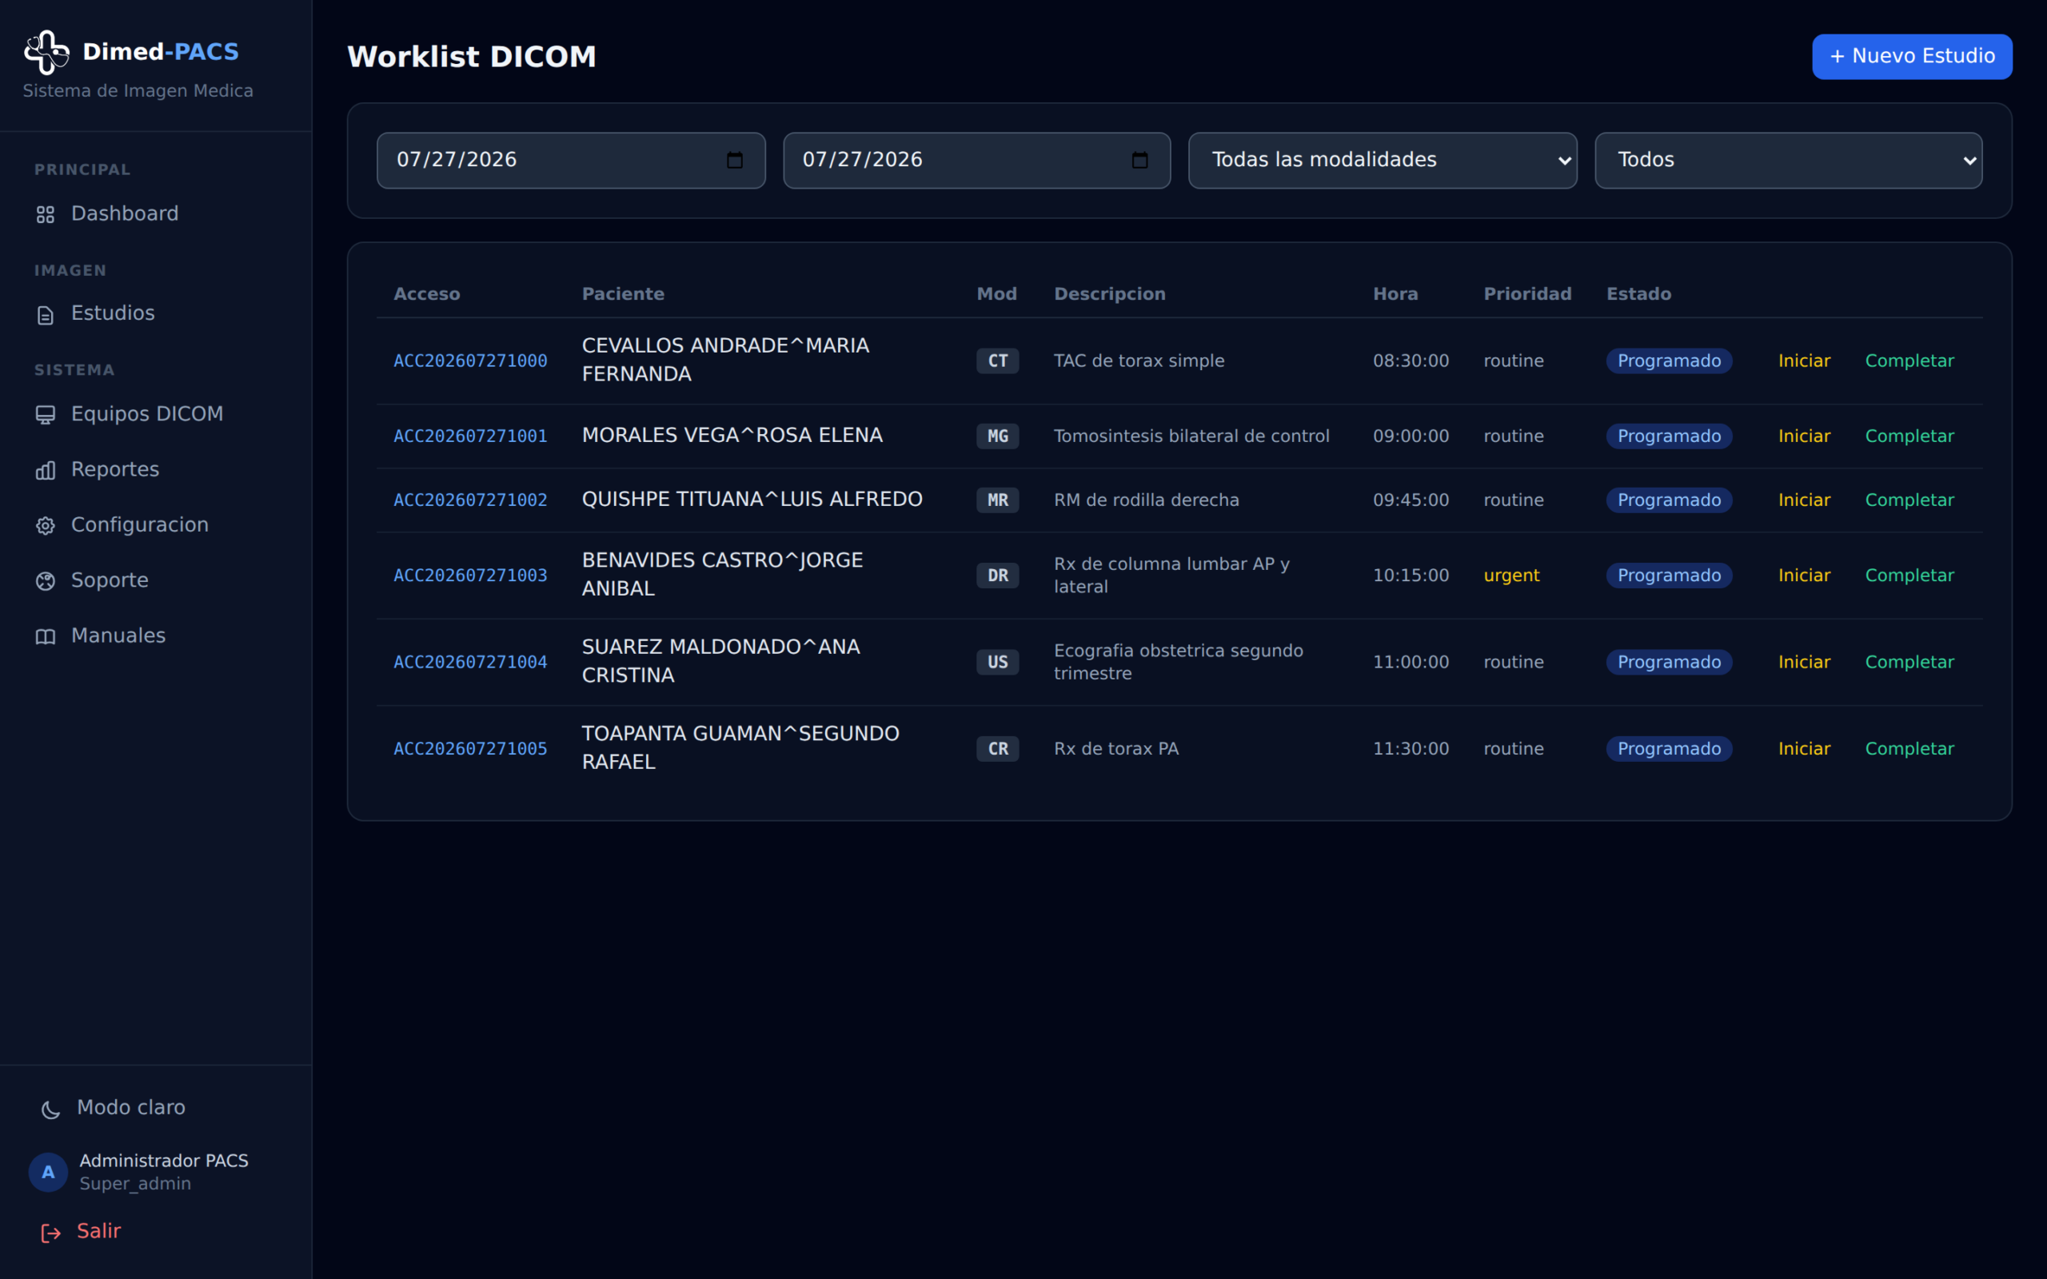This screenshot has height=1279, width=2047.
Task: Open accession ACC202607271000
Action: tap(470, 361)
